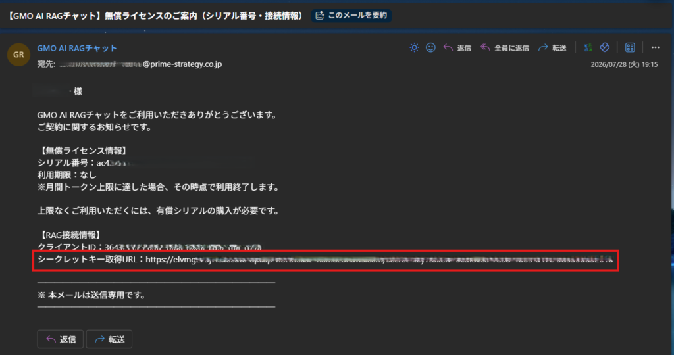The width and height of the screenshot is (674, 355).
Task: Reply using the top toolbar 返信 button
Action: 457,47
